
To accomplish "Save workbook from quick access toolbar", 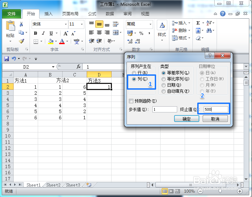I will coord(6,59).
